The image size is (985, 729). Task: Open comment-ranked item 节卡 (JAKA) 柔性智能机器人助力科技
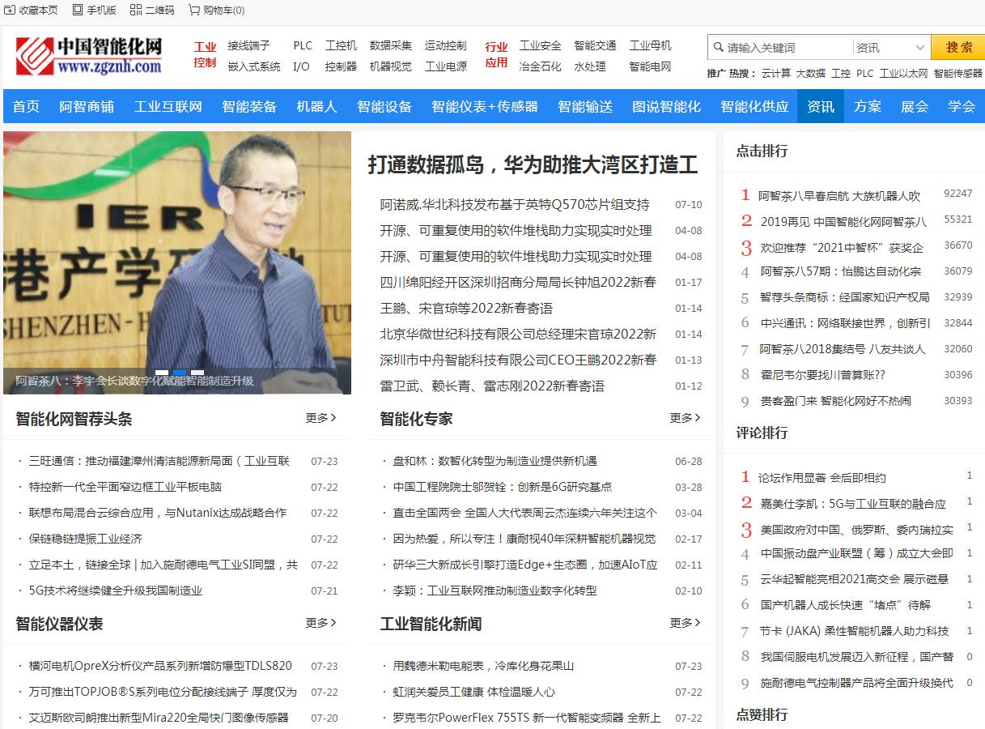tap(855, 631)
